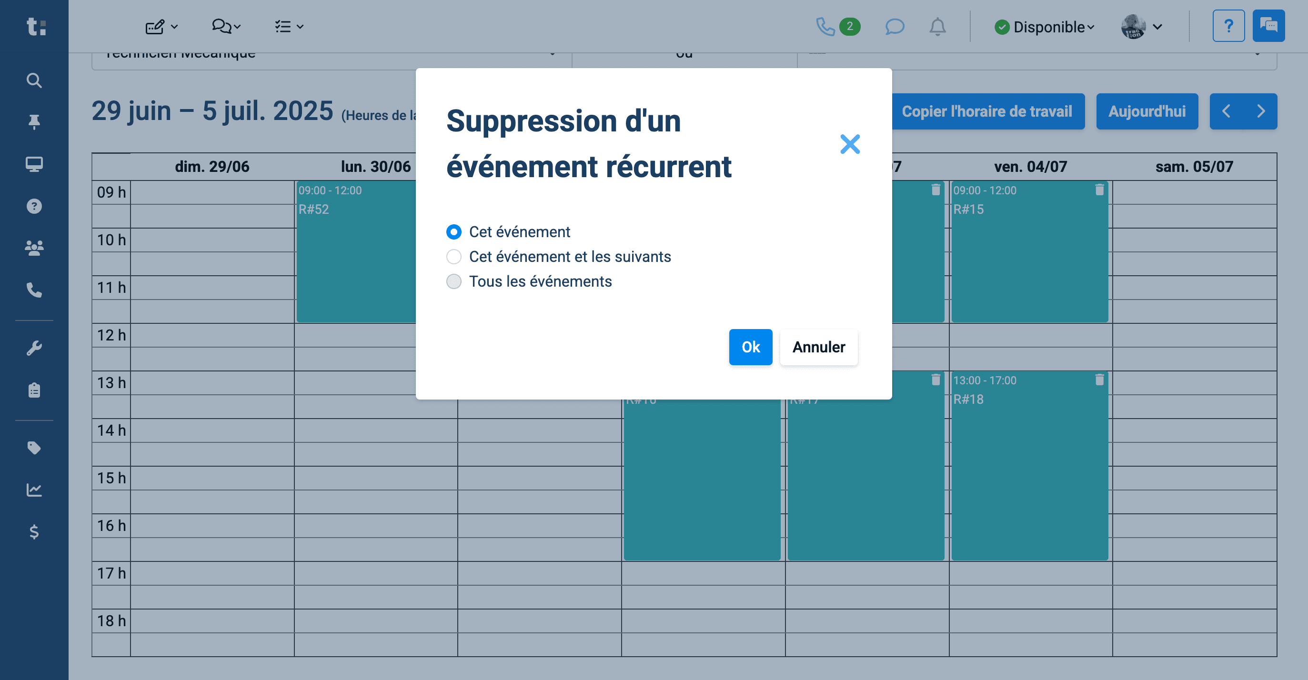Jump to Aujourd'hui
Viewport: 1308px width, 680px height.
coord(1147,111)
